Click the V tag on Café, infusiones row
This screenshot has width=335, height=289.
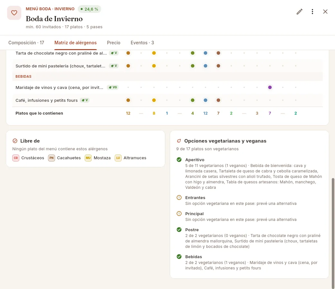tap(85, 100)
